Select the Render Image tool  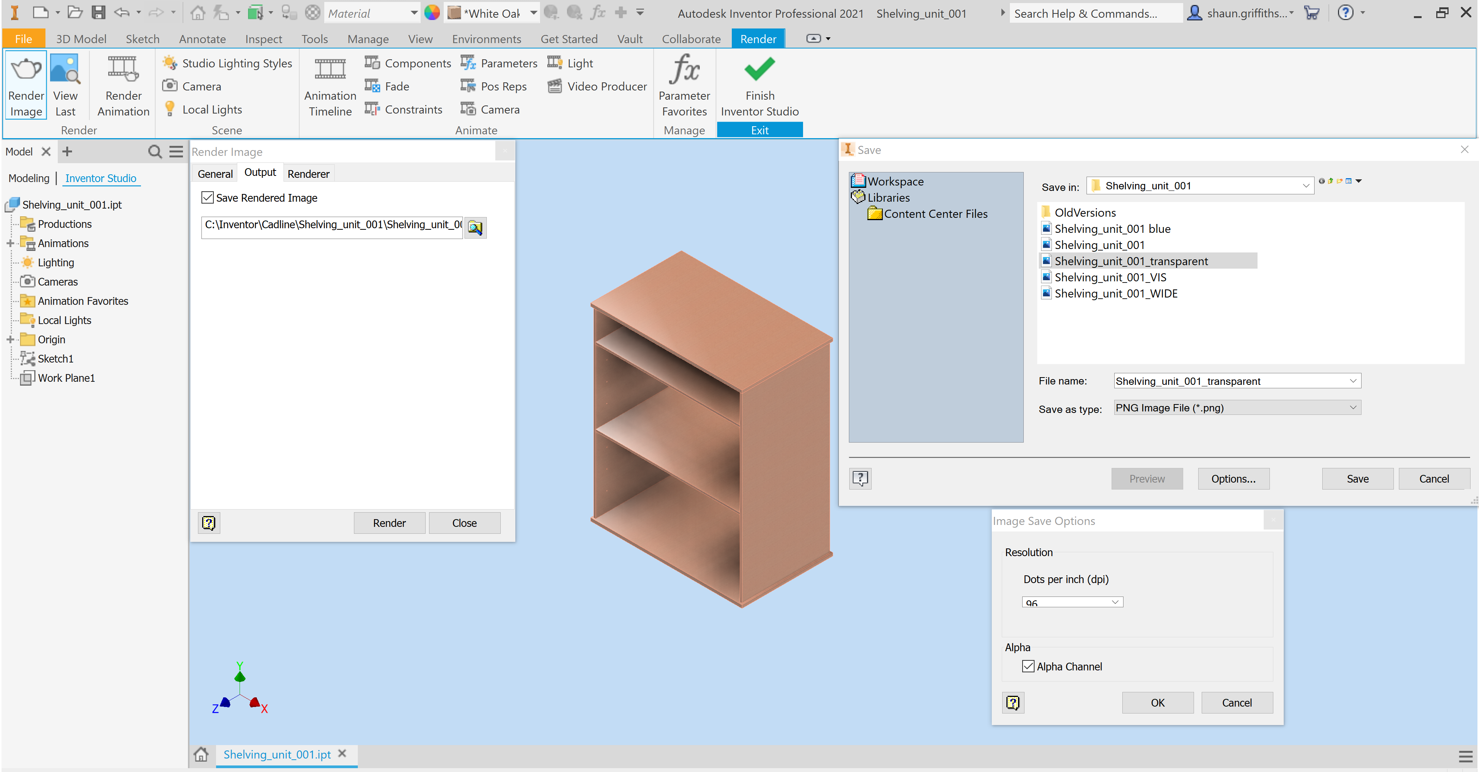point(25,86)
